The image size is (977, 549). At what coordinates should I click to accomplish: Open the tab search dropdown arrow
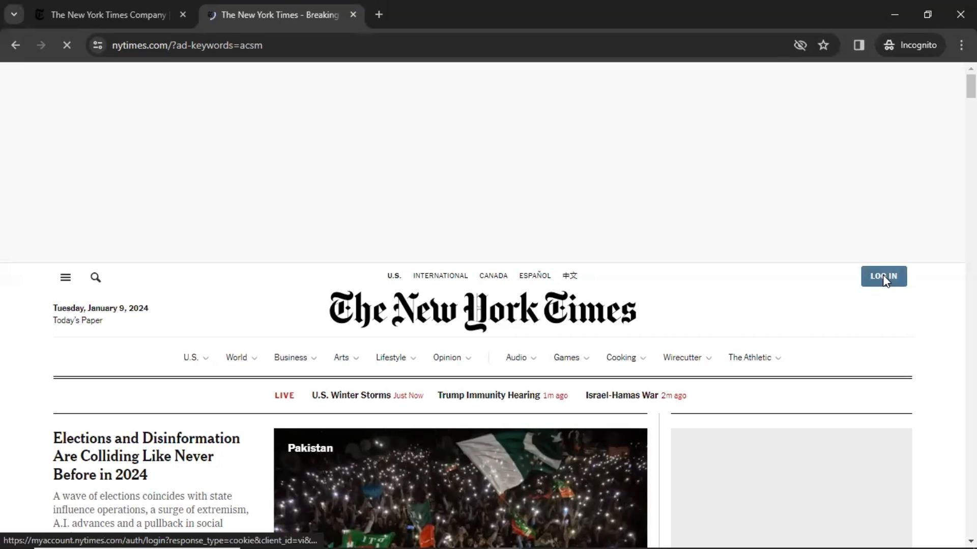[x=14, y=15]
